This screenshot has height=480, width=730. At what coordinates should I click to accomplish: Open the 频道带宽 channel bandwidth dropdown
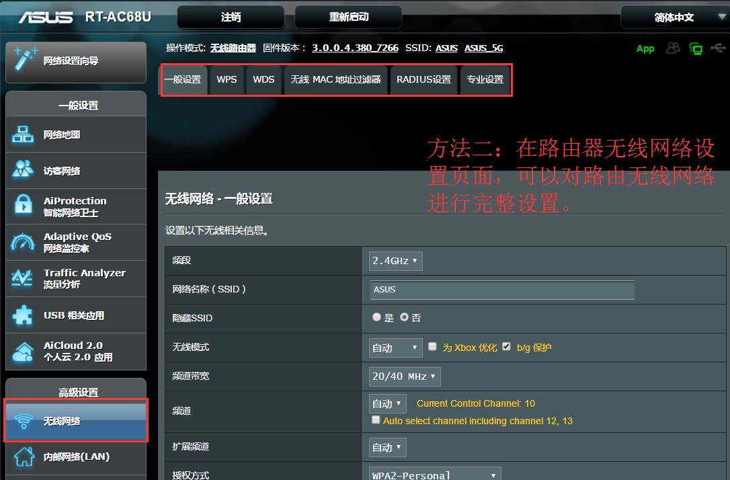(404, 376)
